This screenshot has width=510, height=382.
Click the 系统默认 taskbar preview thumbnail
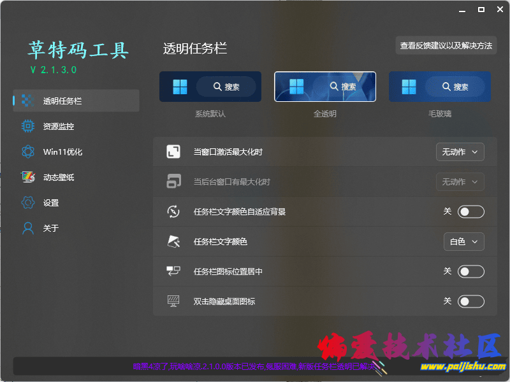210,87
